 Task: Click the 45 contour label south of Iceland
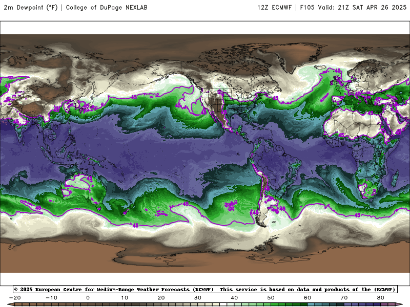[x=338, y=71]
